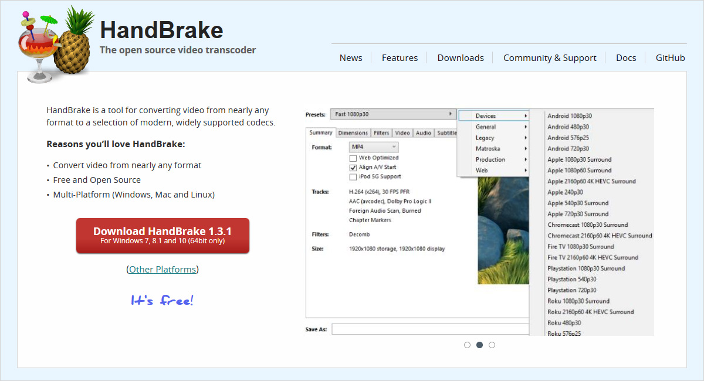The height and width of the screenshot is (381, 704).
Task: Click the HandBrake title heading
Action: [161, 30]
